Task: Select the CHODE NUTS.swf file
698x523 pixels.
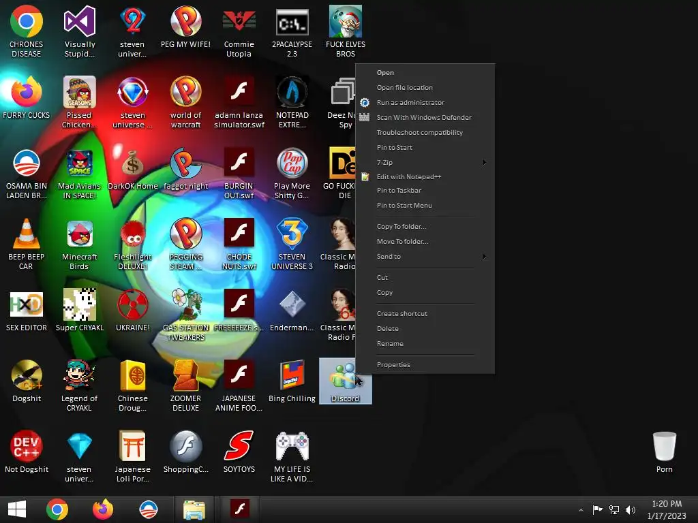Action: [239, 244]
